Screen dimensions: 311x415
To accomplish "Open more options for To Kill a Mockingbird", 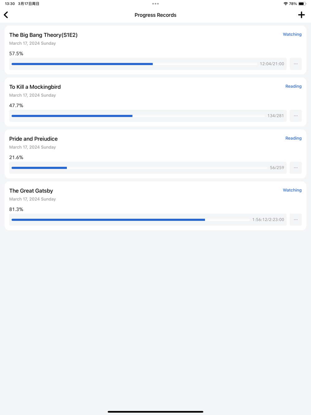I will 295,116.
